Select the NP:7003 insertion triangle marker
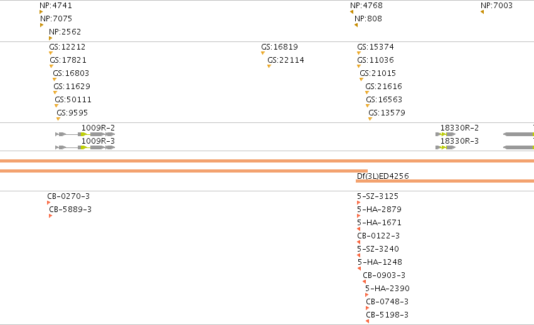This screenshot has width=534, height=325. point(482,12)
